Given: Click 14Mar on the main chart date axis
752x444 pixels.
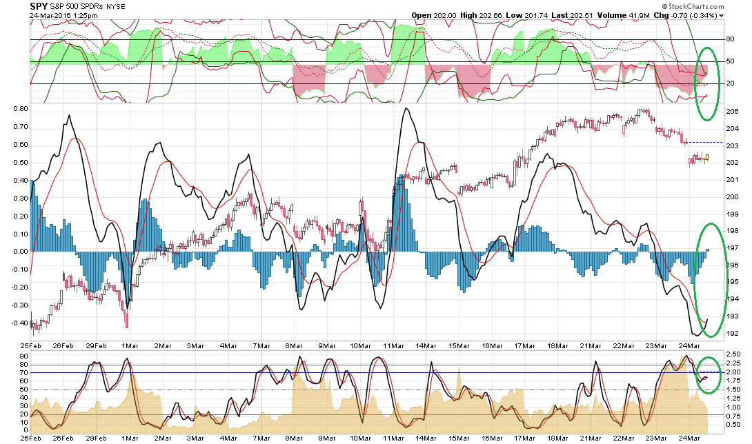Looking at the screenshot, I should coord(426,345).
